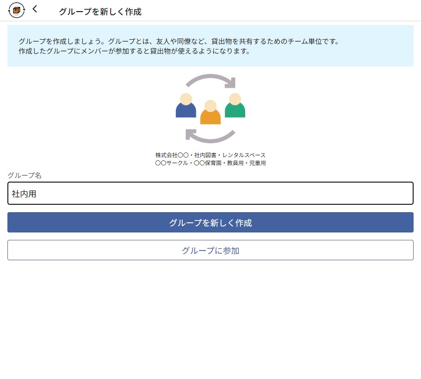This screenshot has height=379, width=421.
Task: Click info line starting with グループを作成しましょう
Action: (179, 41)
